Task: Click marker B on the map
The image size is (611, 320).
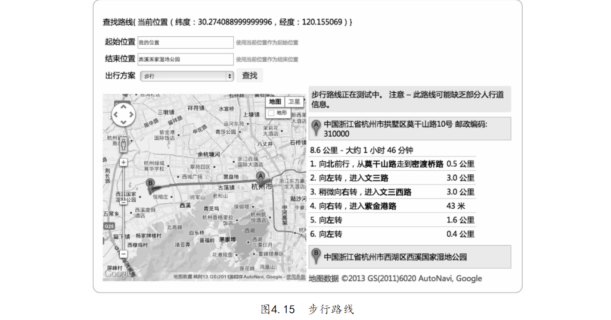Action: pos(150,184)
